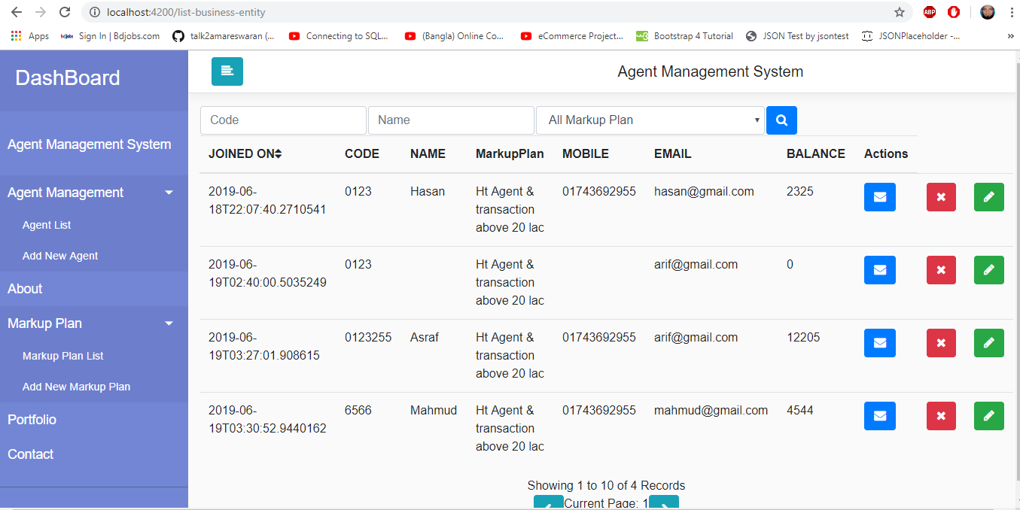1020x510 pixels.
Task: Click the Showing 1 to 10 records text
Action: tap(606, 485)
